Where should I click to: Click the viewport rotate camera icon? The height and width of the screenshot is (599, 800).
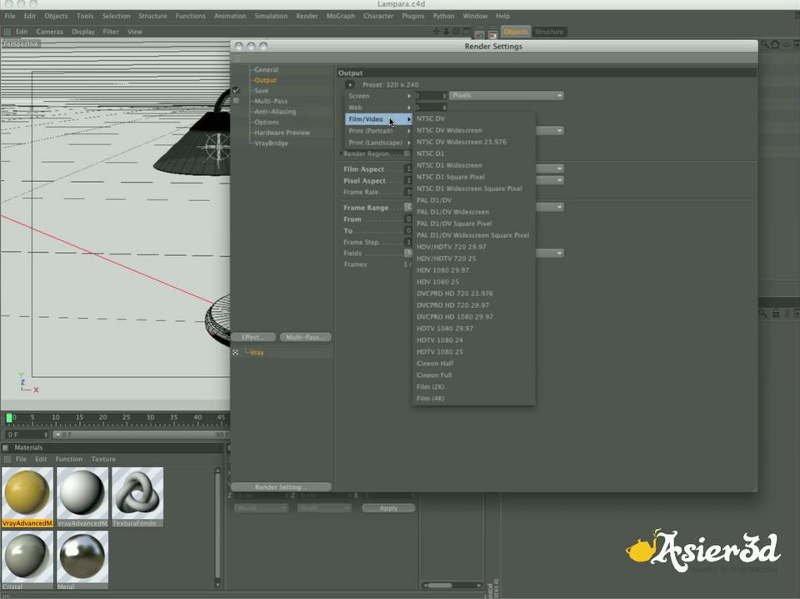tap(456, 31)
